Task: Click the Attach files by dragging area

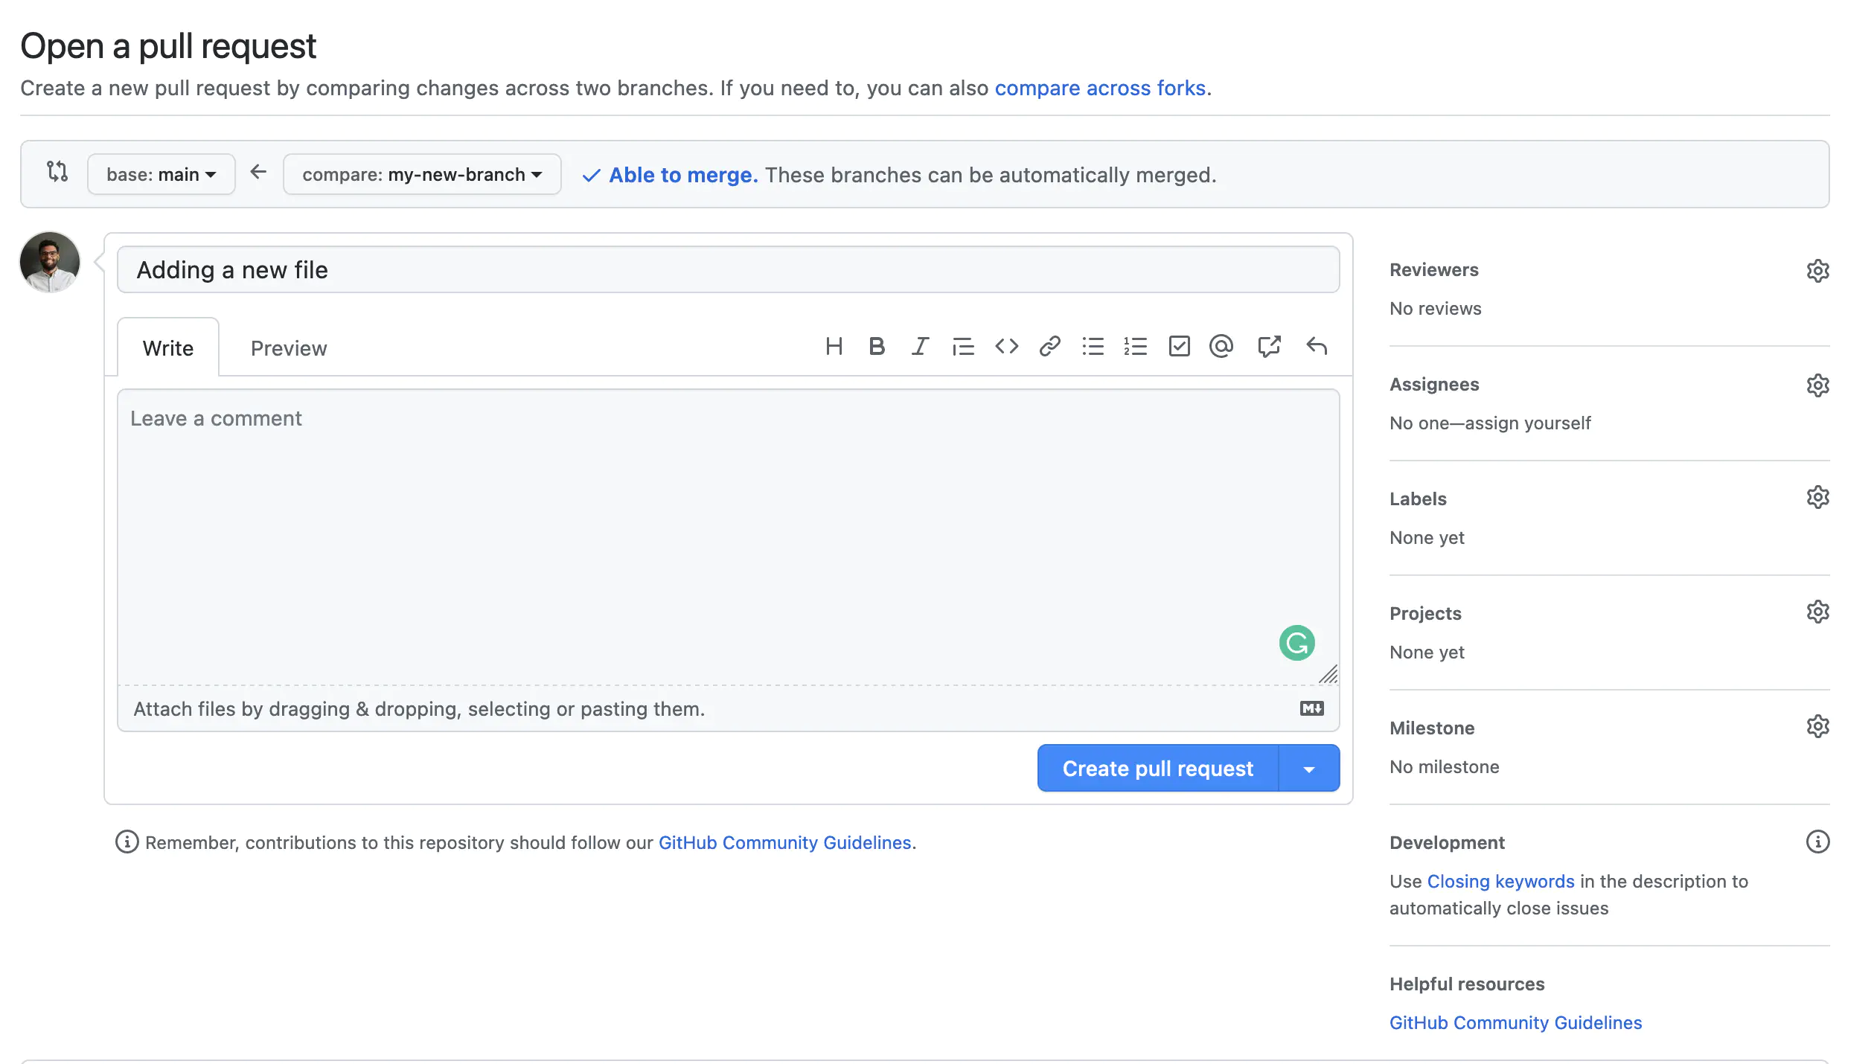Action: (728, 708)
